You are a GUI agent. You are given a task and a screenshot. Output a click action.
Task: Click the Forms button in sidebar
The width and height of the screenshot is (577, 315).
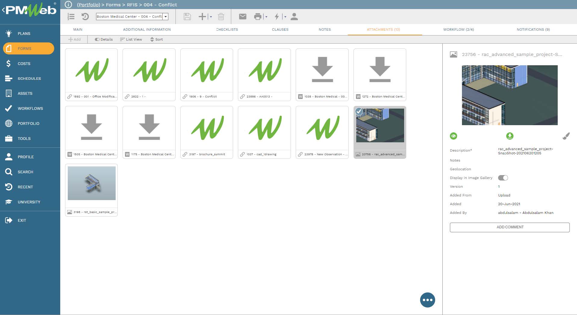click(x=29, y=48)
